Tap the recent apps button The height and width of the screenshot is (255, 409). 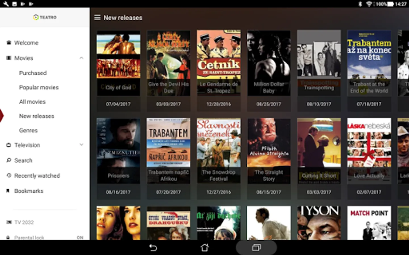[x=256, y=248]
